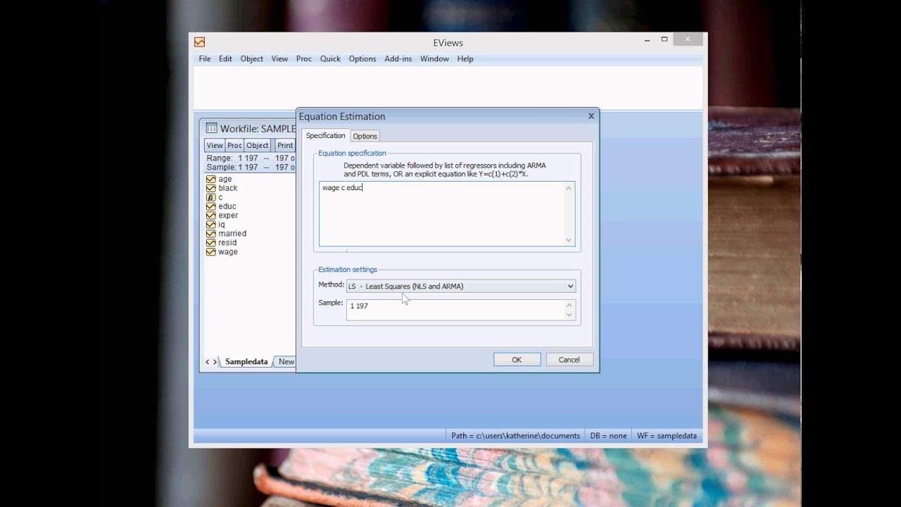
Task: Click inside the equation specification text box
Action: click(447, 213)
